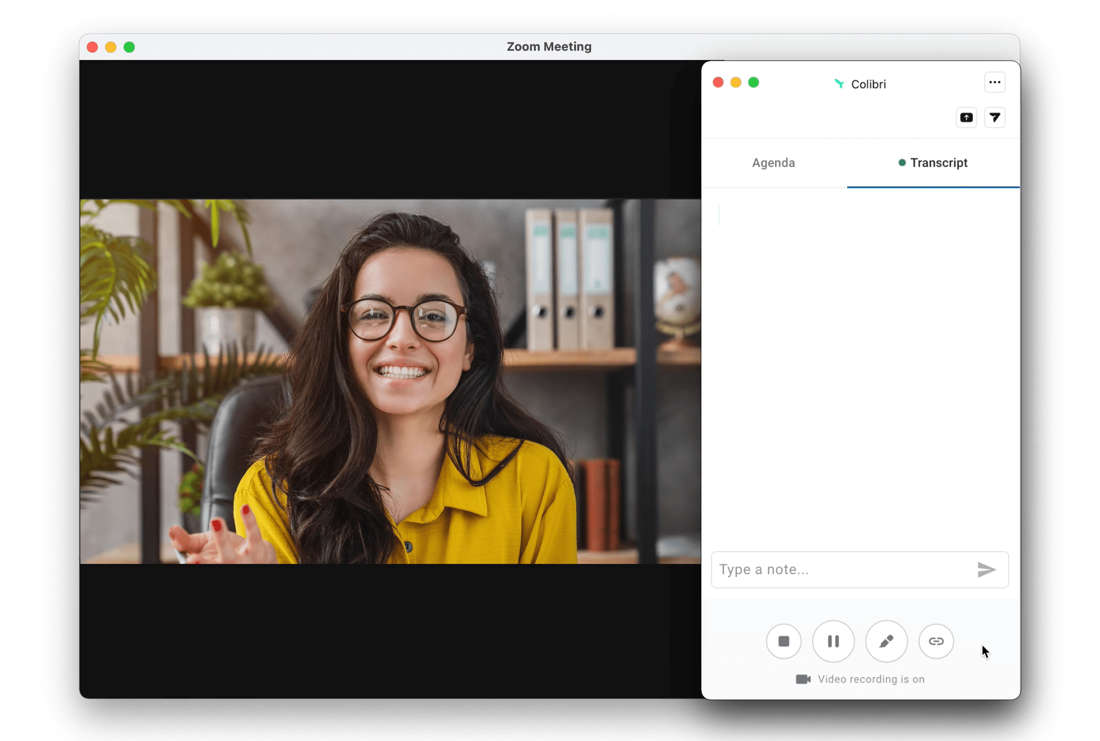This screenshot has width=1100, height=741.
Task: Close the Zoom Meeting window
Action: 92,47
